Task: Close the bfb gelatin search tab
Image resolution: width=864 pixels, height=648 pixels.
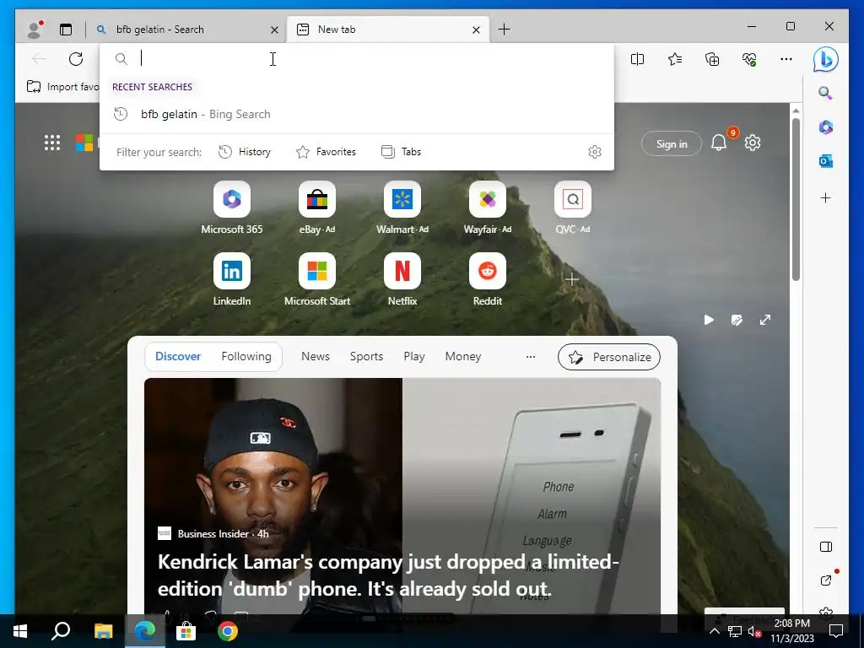Action: pos(274,30)
